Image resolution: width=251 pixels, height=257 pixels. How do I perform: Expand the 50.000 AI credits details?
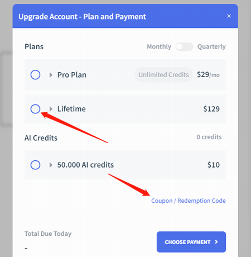[51, 165]
